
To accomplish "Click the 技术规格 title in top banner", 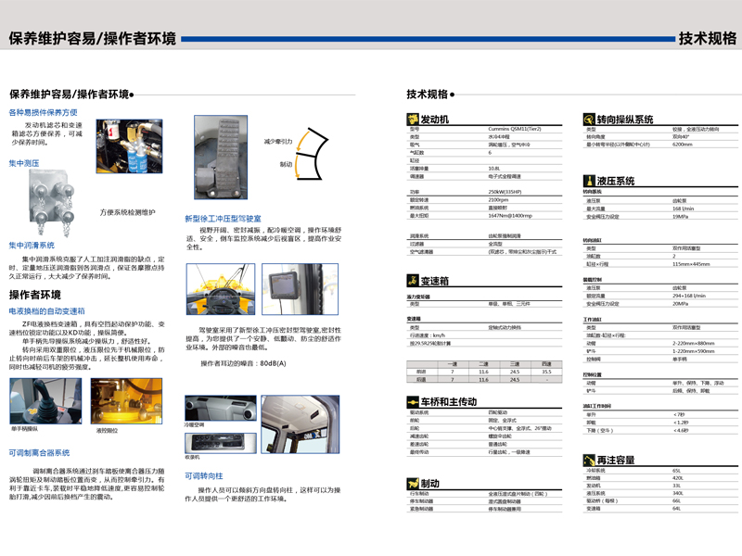I will 707,38.
